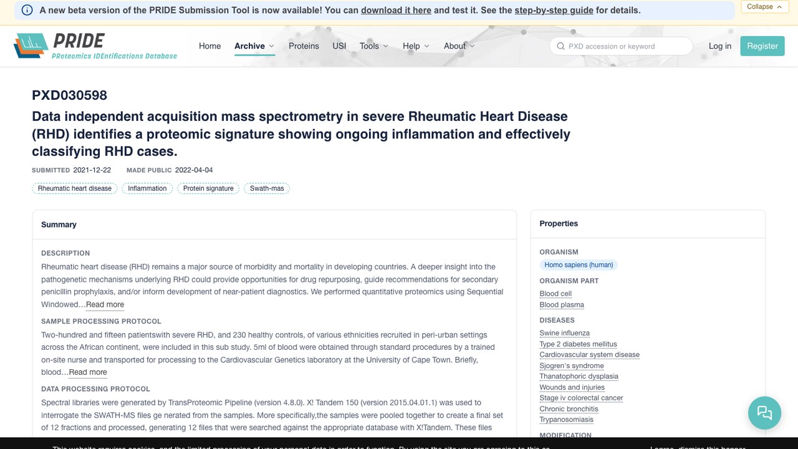This screenshot has height=449, width=798.
Task: Select the Inflammation keyword tag
Action: (x=147, y=188)
